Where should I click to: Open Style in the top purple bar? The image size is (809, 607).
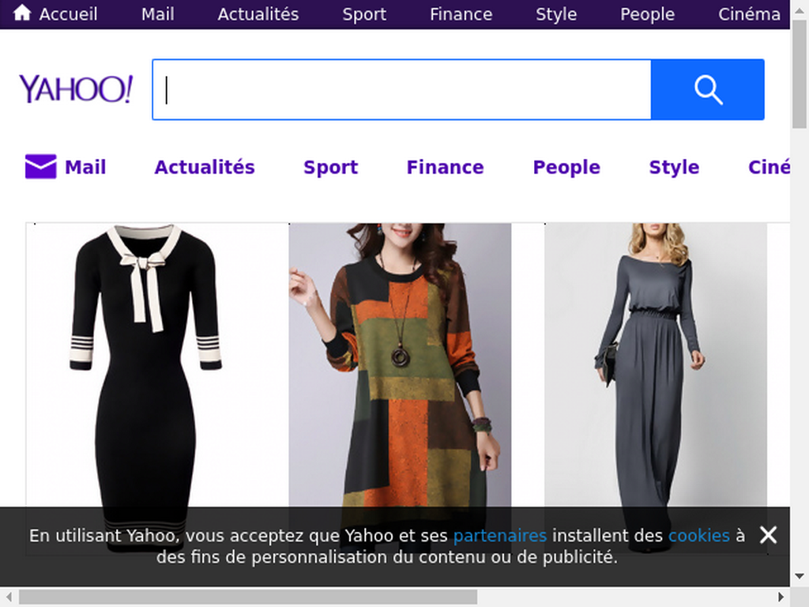coord(556,14)
